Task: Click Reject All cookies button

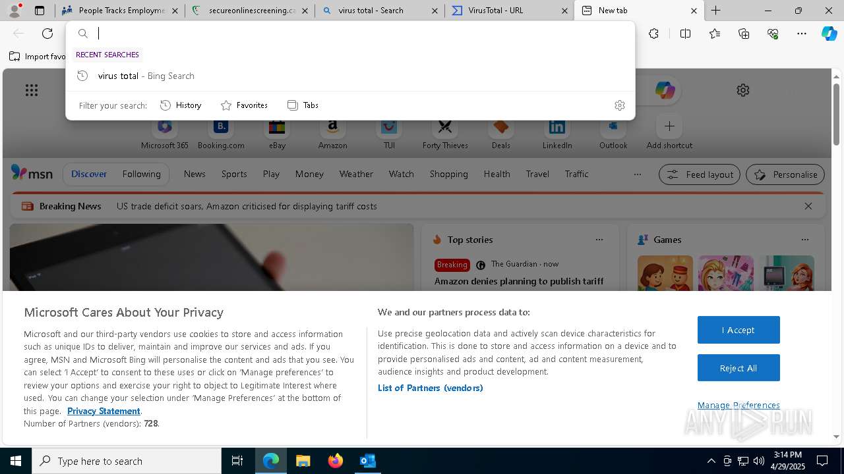Action: pyautogui.click(x=738, y=368)
